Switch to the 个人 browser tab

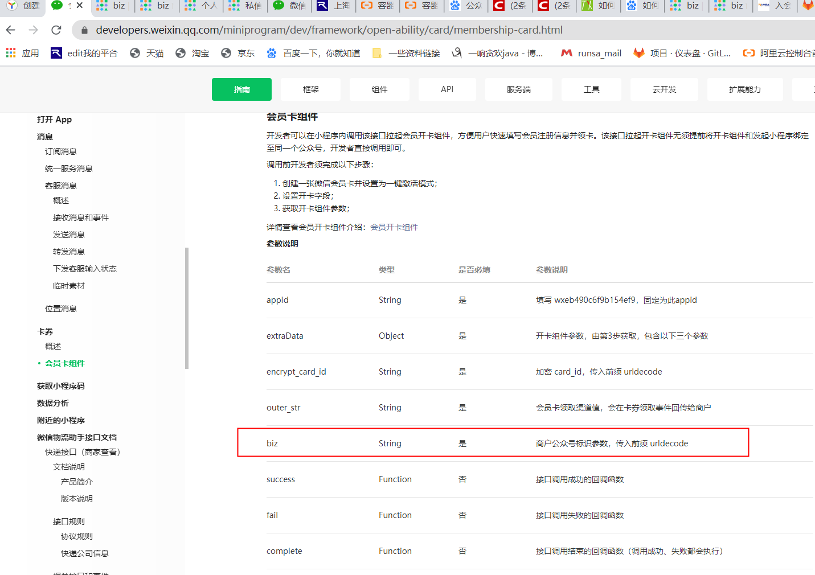(201, 6)
